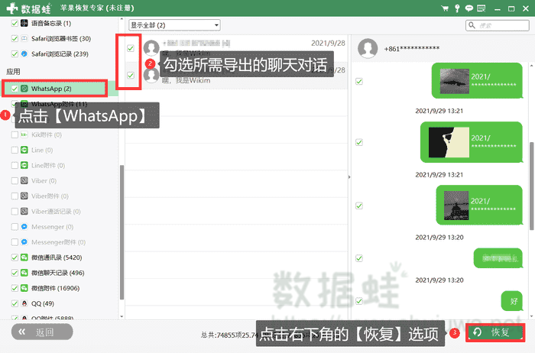This screenshot has height=353, width=535.
Task: Click the WhatsApp green icon in sidebar
Action: pos(24,89)
